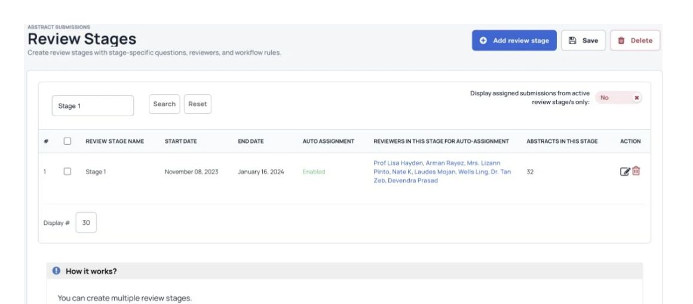Toggle display assigned submissions switch
The height and width of the screenshot is (304, 693).
tap(618, 98)
